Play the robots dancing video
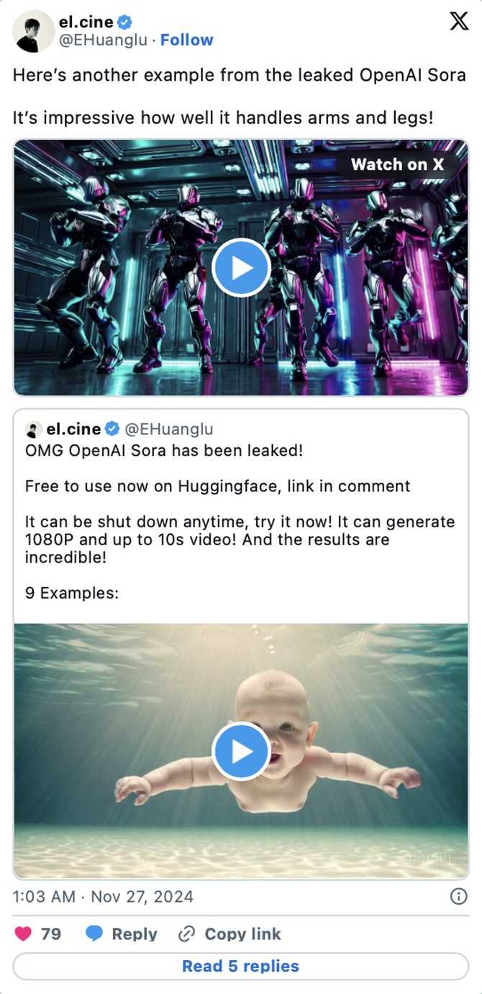The width and height of the screenshot is (482, 994). tap(241, 268)
